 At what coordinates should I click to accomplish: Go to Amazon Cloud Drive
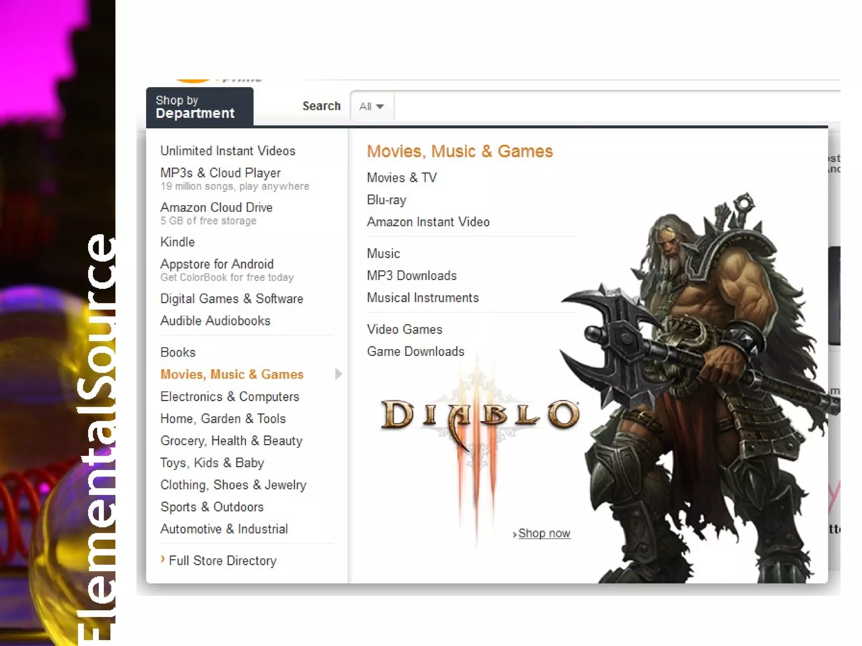pos(216,207)
